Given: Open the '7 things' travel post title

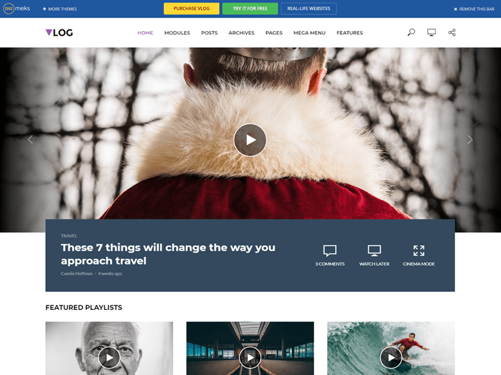Looking at the screenshot, I should coord(168,254).
